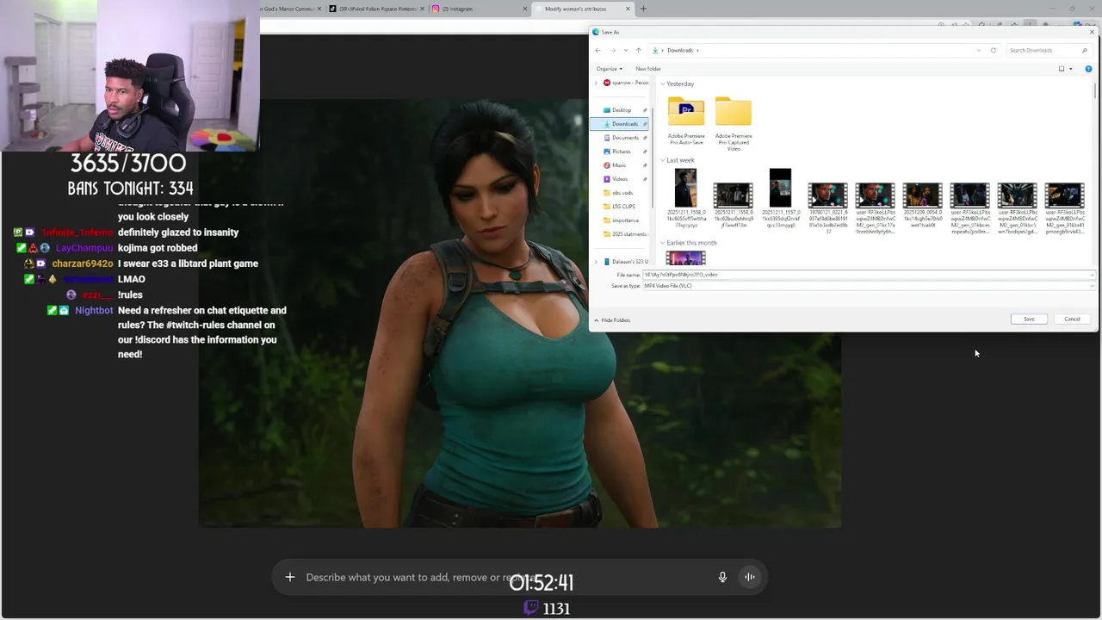This screenshot has width=1102, height=620.
Task: Click plus icon in prompt bar
Action: 290,577
